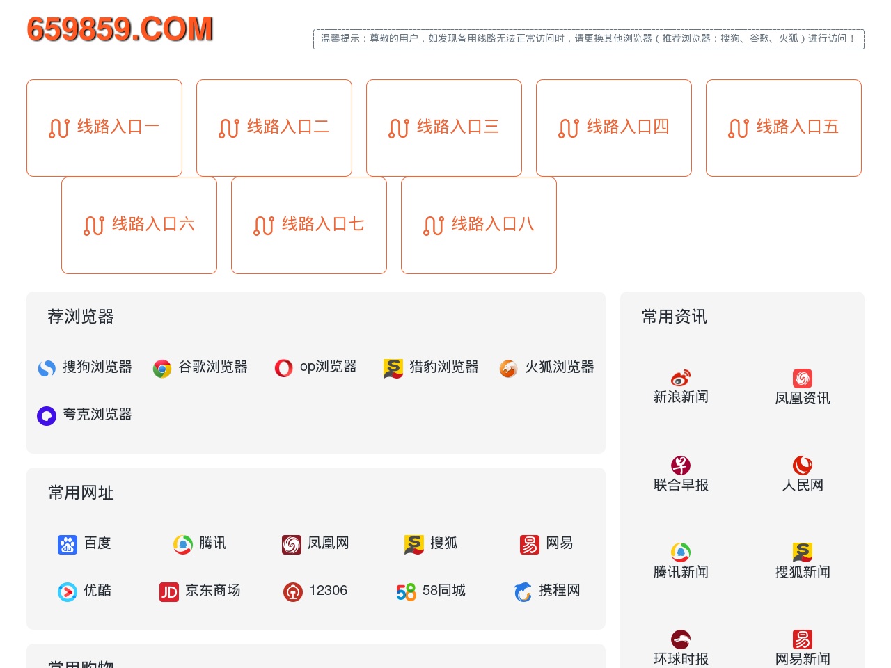Click the 搜狐 icon in 常用网址
The height and width of the screenshot is (668, 891).
click(414, 545)
